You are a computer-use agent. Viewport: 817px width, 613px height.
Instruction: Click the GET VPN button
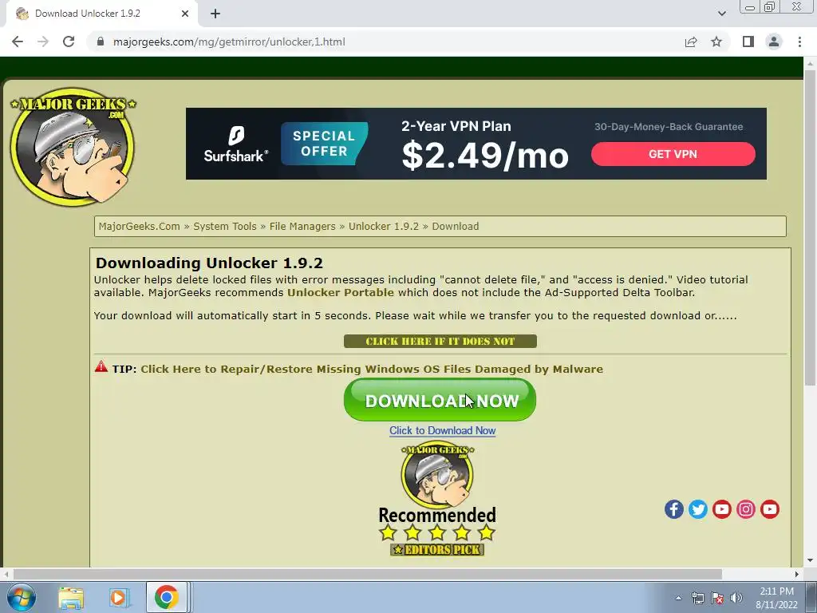(x=673, y=154)
